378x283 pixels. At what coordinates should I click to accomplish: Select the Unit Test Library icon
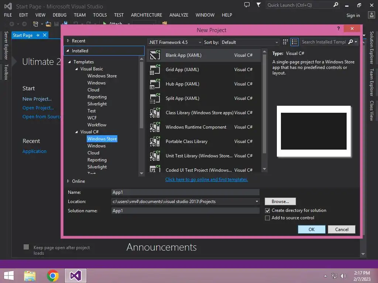click(x=155, y=156)
